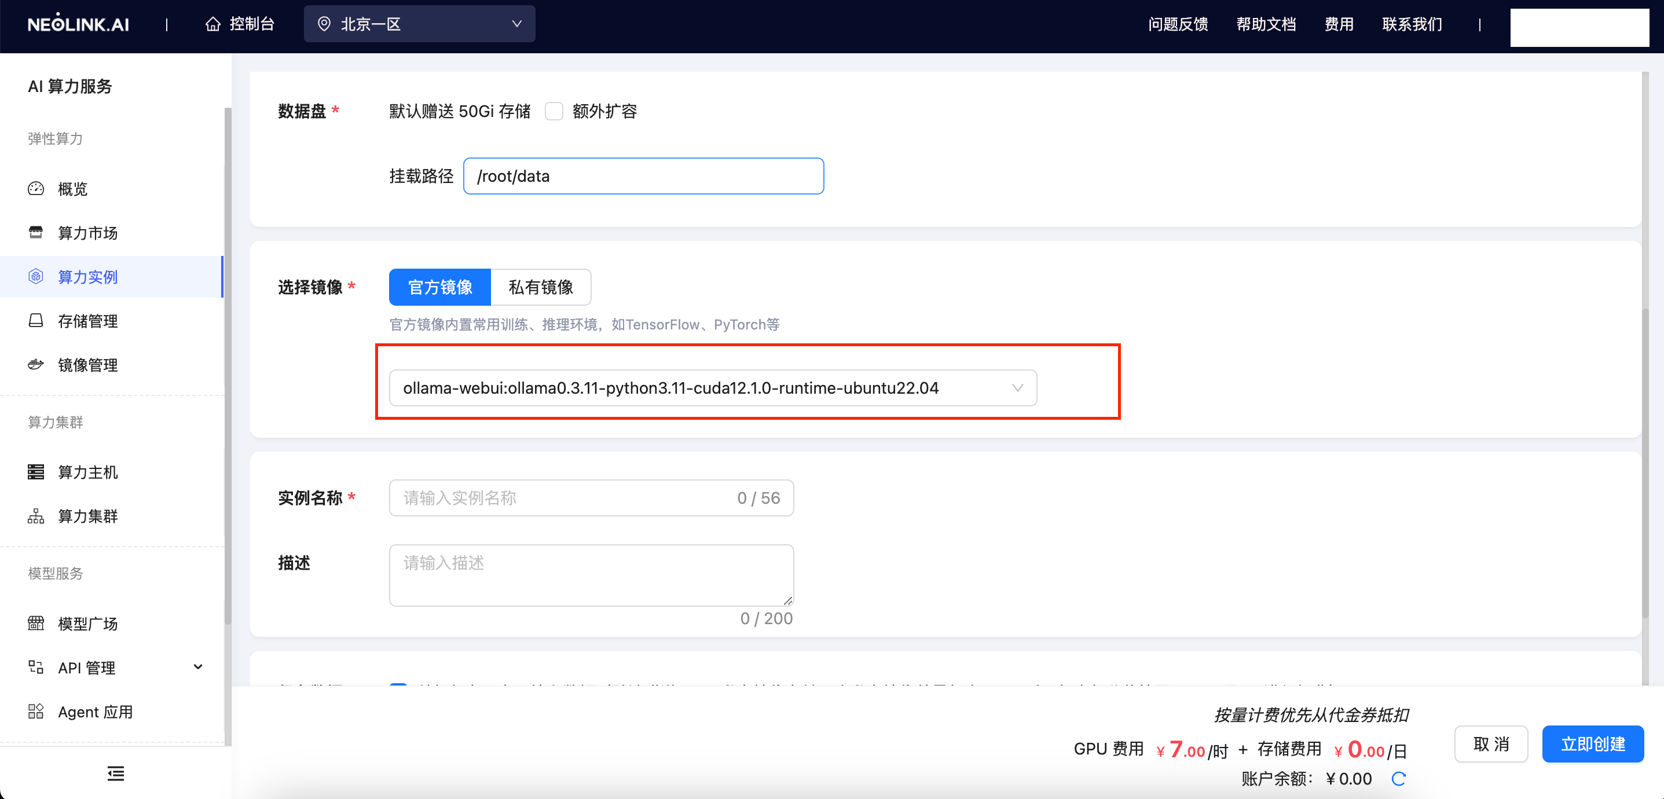1664x799 pixels.
Task: Open the 北京一区 region selector dropdown
Action: [x=419, y=23]
